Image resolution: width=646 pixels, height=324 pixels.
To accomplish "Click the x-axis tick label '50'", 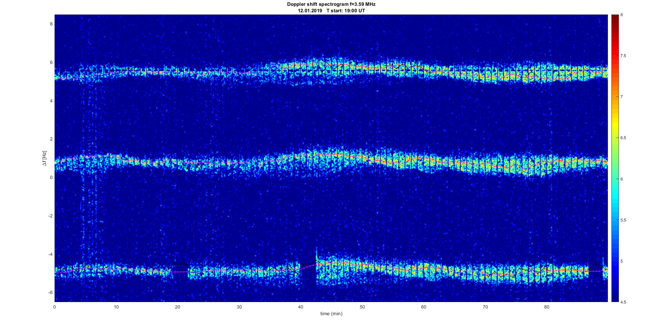I will click(x=362, y=307).
